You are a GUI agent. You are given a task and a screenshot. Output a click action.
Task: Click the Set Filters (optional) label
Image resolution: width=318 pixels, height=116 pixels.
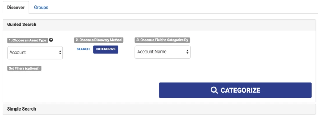pos(24,69)
